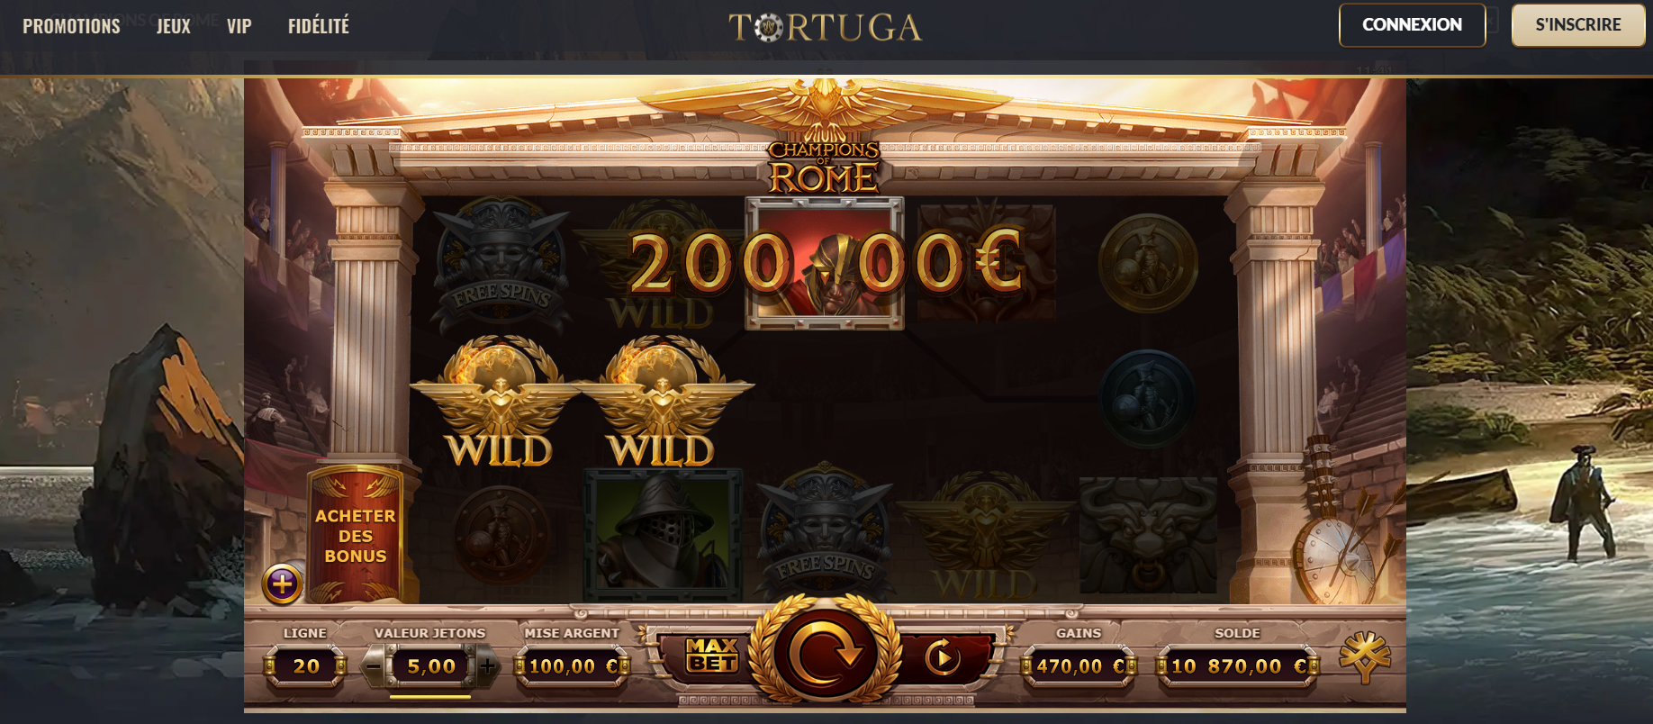Image resolution: width=1653 pixels, height=724 pixels.
Task: Click the Mise Argent 100,00 € display
Action: click(573, 666)
